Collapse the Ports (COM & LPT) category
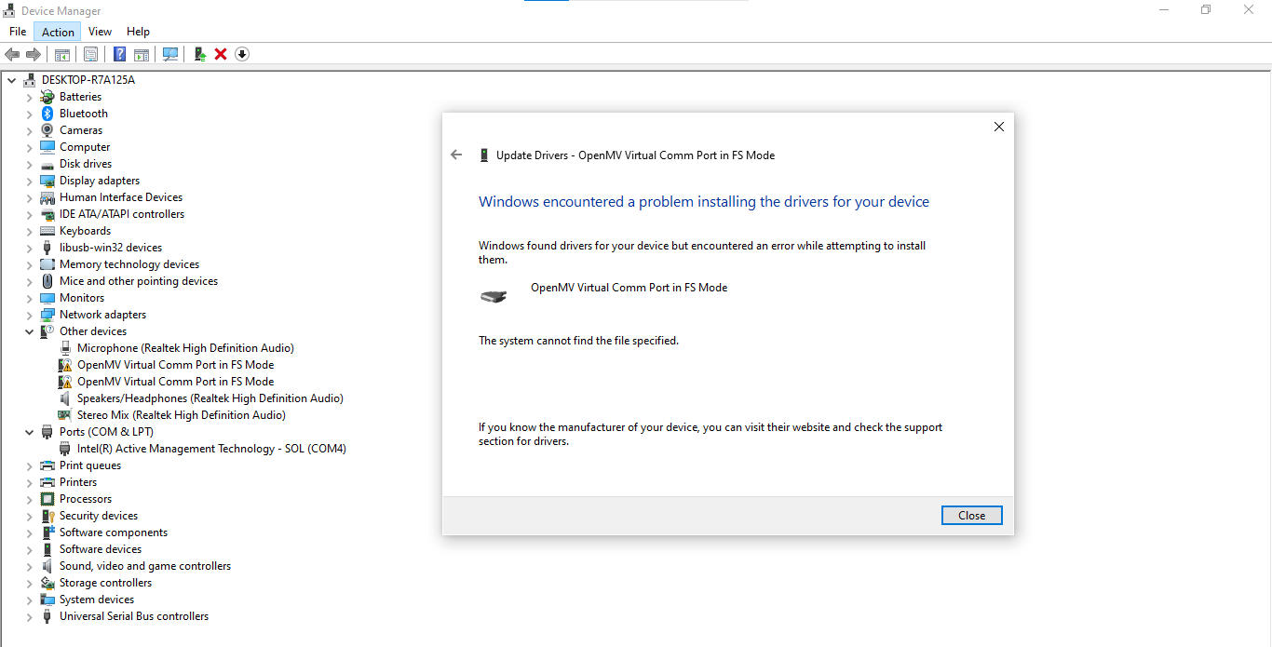Image resolution: width=1272 pixels, height=647 pixels. coord(29,432)
